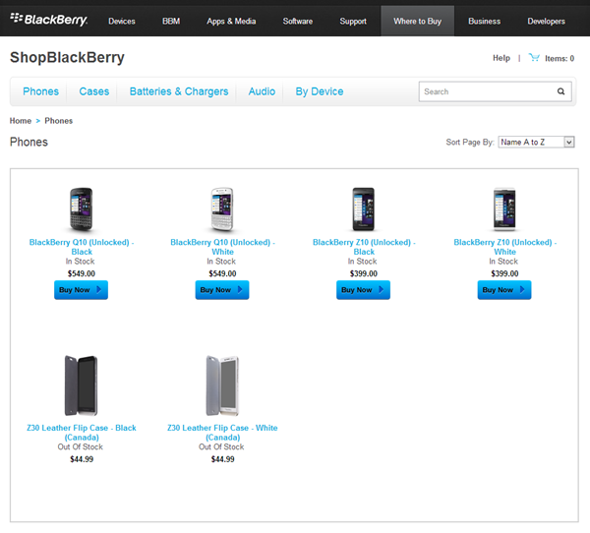Select the Audio category tab
This screenshot has width=590, height=533.
point(262,91)
